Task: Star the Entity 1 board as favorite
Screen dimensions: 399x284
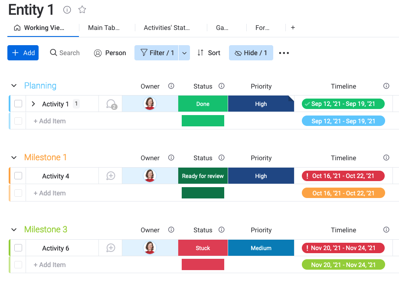Action: tap(82, 10)
